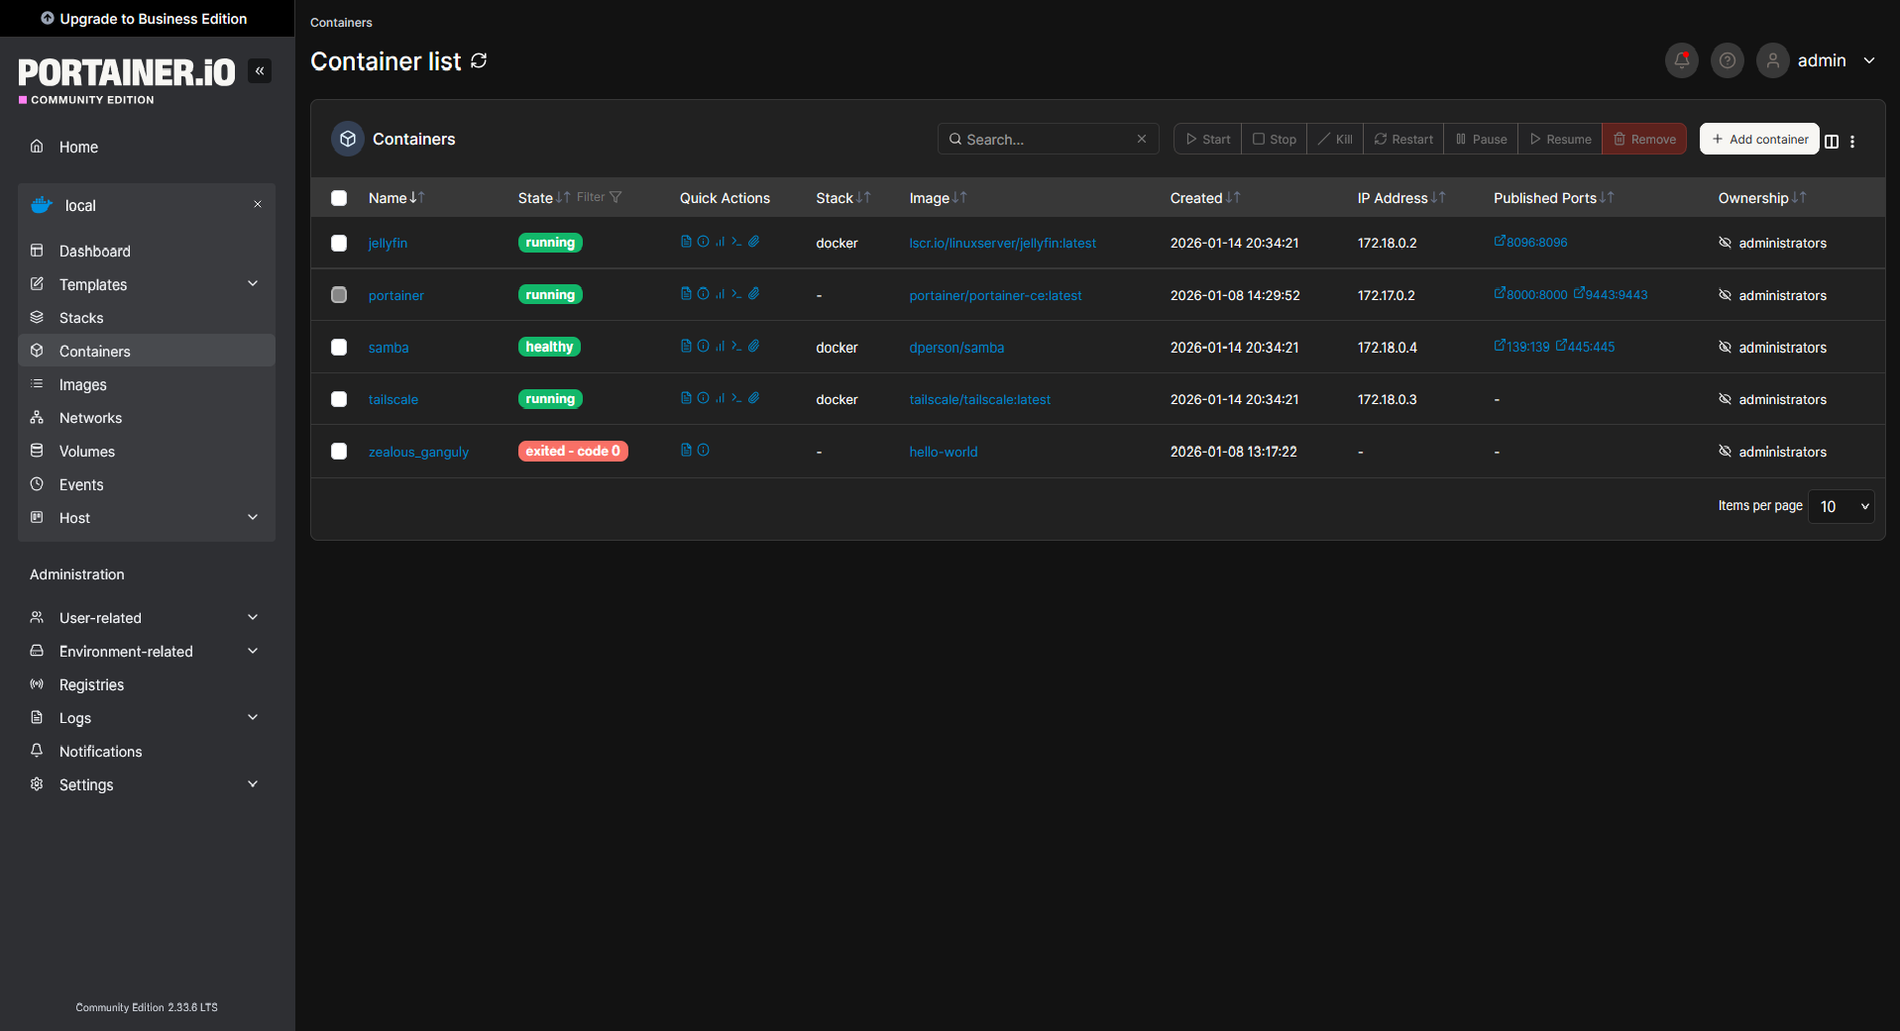The width and height of the screenshot is (1900, 1031).
Task: Collapse the sidebar with the double-arrow icon
Action: [x=260, y=70]
